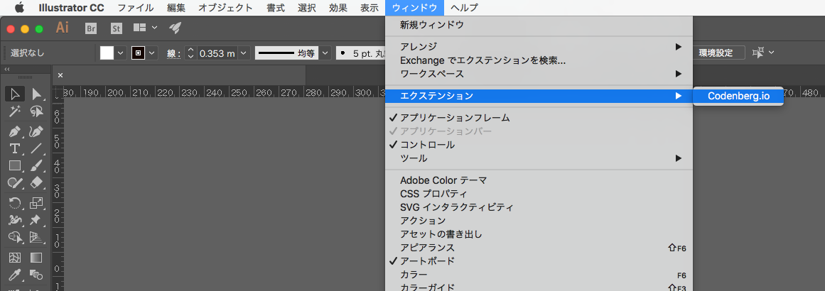Open the stroke weight dropdown arrow

(x=244, y=53)
